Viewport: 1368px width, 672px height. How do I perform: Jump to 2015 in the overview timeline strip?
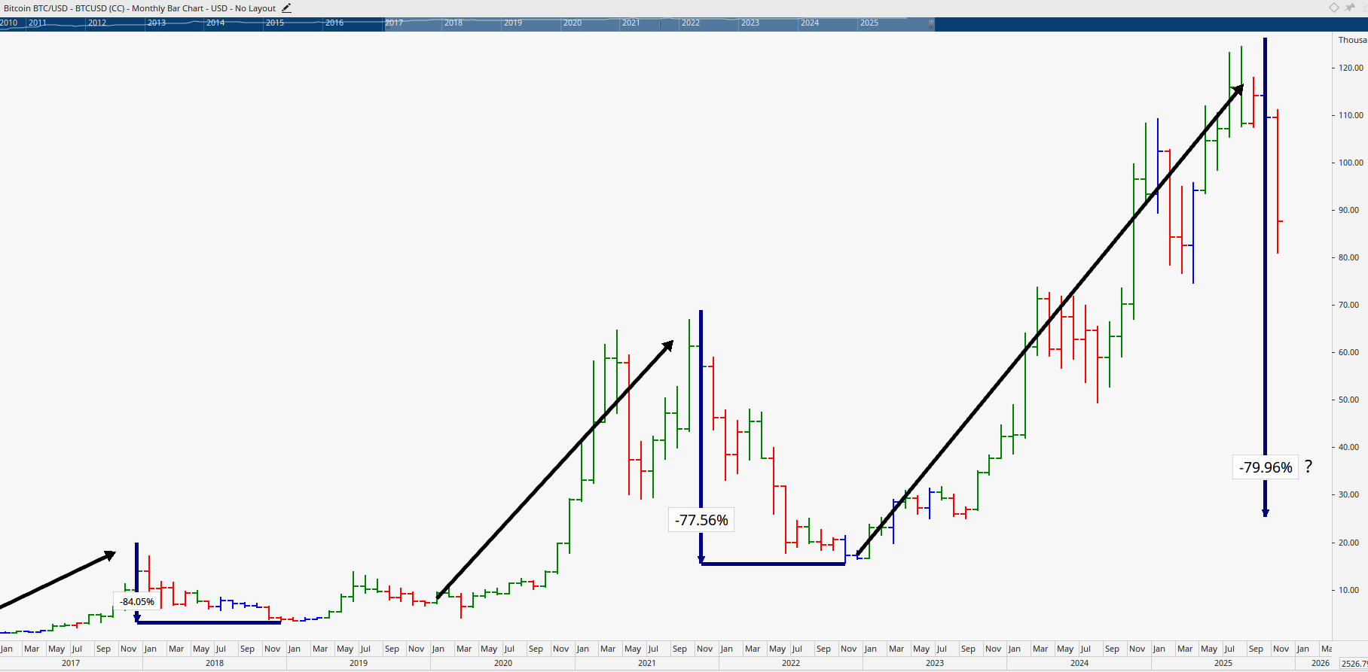coord(275,23)
